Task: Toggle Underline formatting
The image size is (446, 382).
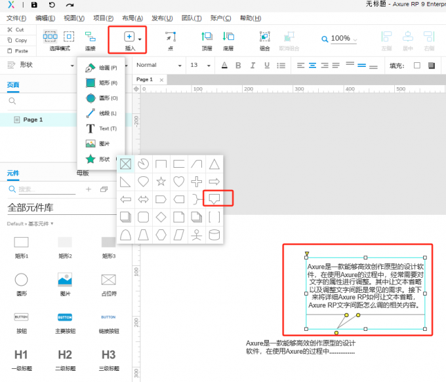Action: point(267,66)
